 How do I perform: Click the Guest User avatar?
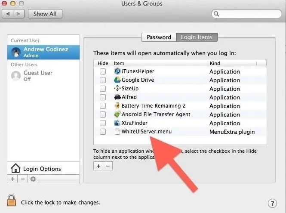[x=16, y=76]
